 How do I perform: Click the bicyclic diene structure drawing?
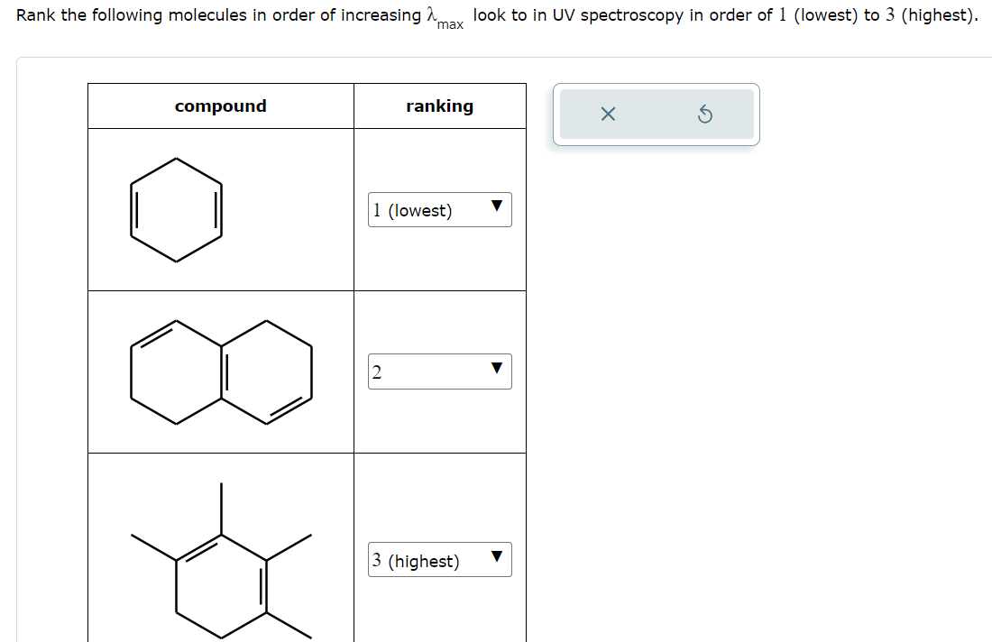click(x=220, y=371)
